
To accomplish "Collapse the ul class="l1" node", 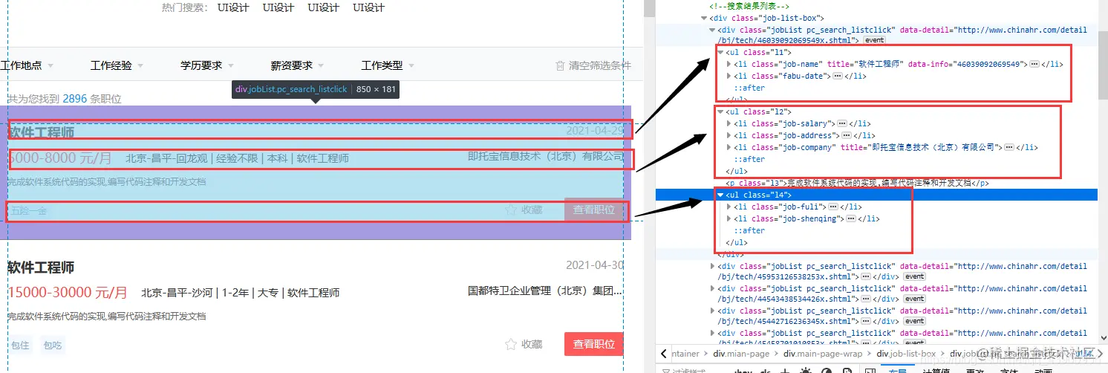I will click(720, 53).
